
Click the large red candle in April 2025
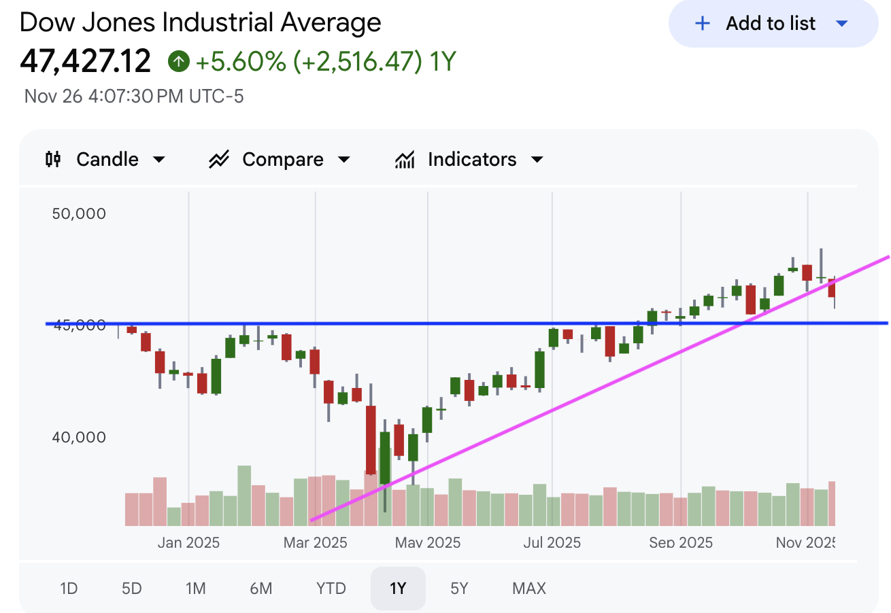coord(371,439)
